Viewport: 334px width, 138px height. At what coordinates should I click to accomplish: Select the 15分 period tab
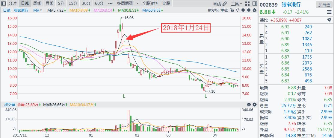73,3
